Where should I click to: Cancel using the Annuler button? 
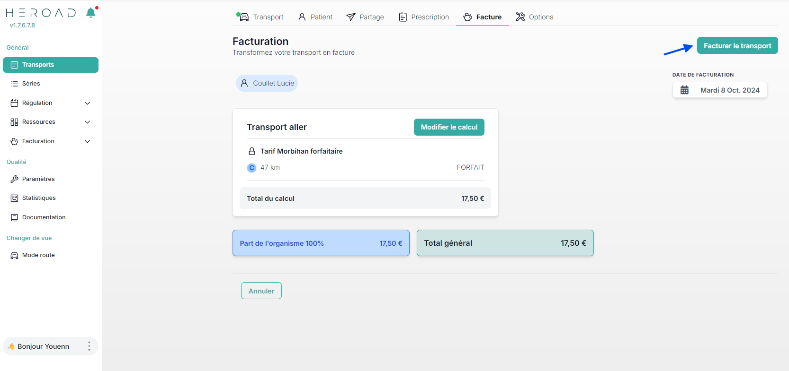point(261,291)
